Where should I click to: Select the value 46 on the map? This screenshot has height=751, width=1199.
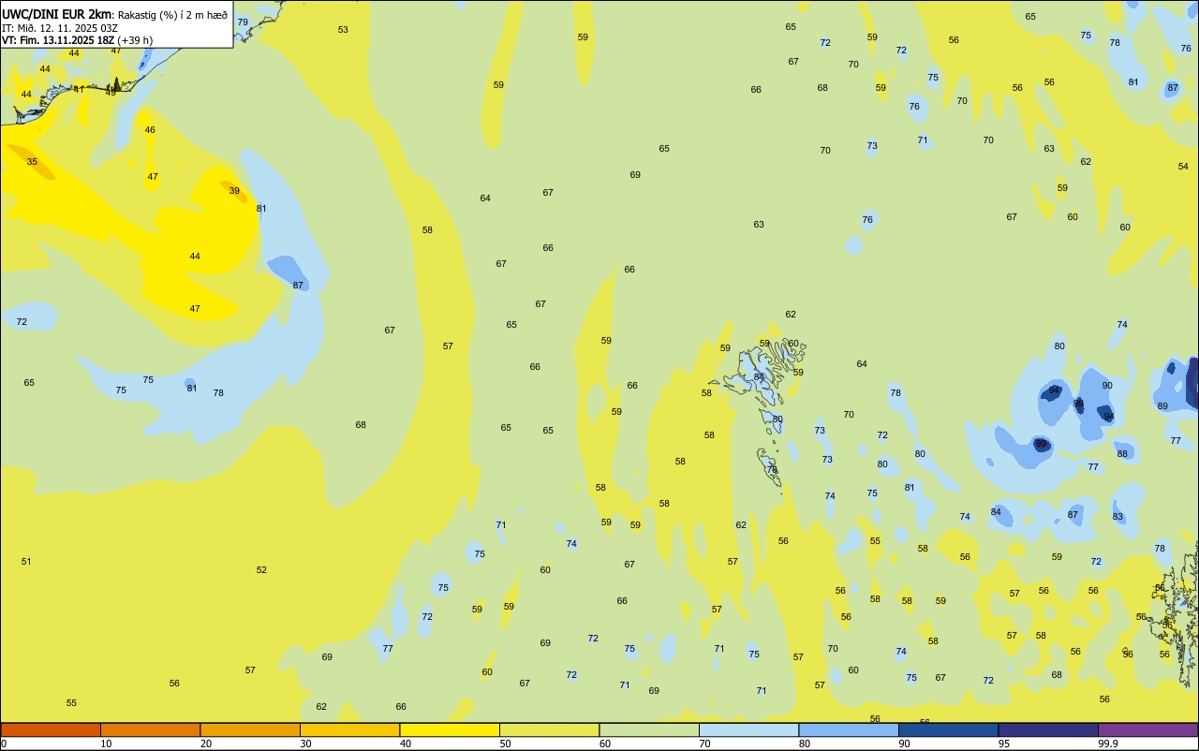(150, 130)
